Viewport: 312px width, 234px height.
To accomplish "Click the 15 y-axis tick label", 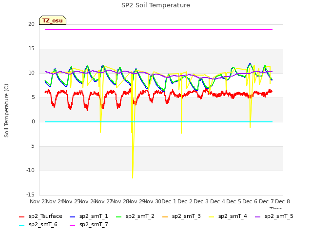I will pos(31,49).
